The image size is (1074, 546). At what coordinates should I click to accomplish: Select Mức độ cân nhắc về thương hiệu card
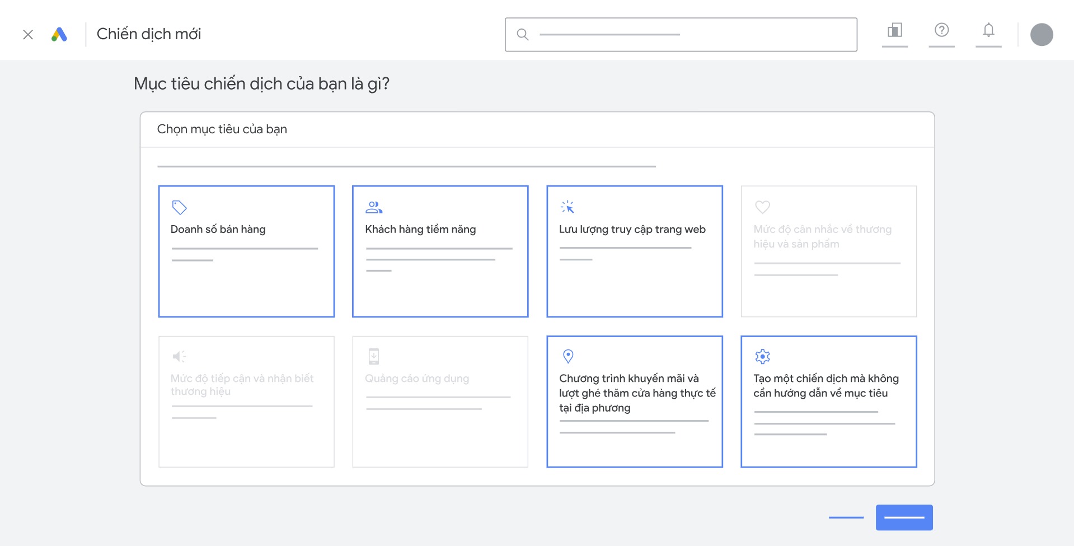[829, 251]
